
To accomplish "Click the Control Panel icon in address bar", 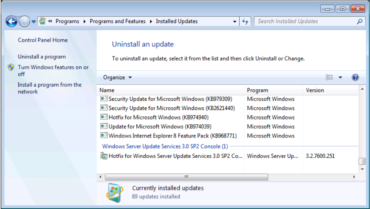I will [43, 21].
